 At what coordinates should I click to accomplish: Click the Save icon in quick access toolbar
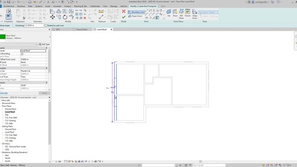[x=8, y=2]
